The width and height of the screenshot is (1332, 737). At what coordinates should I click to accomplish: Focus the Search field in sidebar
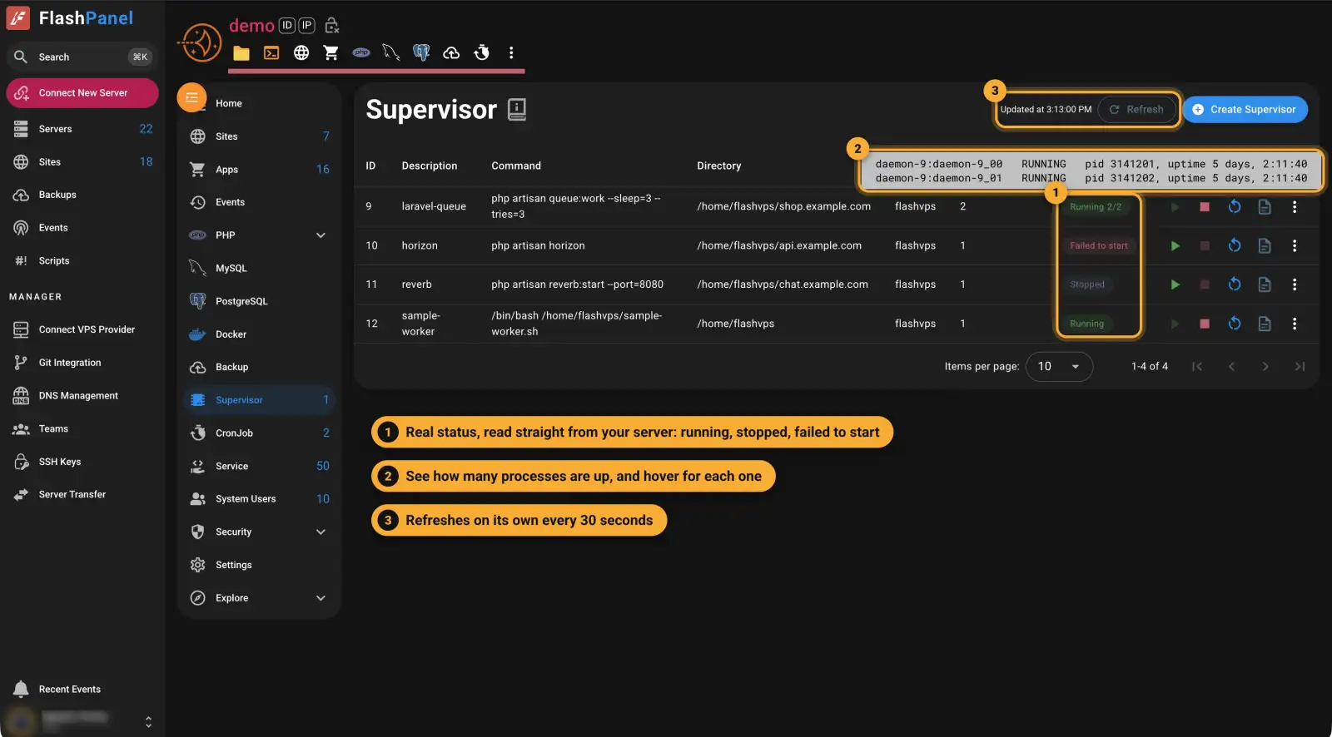(x=82, y=57)
